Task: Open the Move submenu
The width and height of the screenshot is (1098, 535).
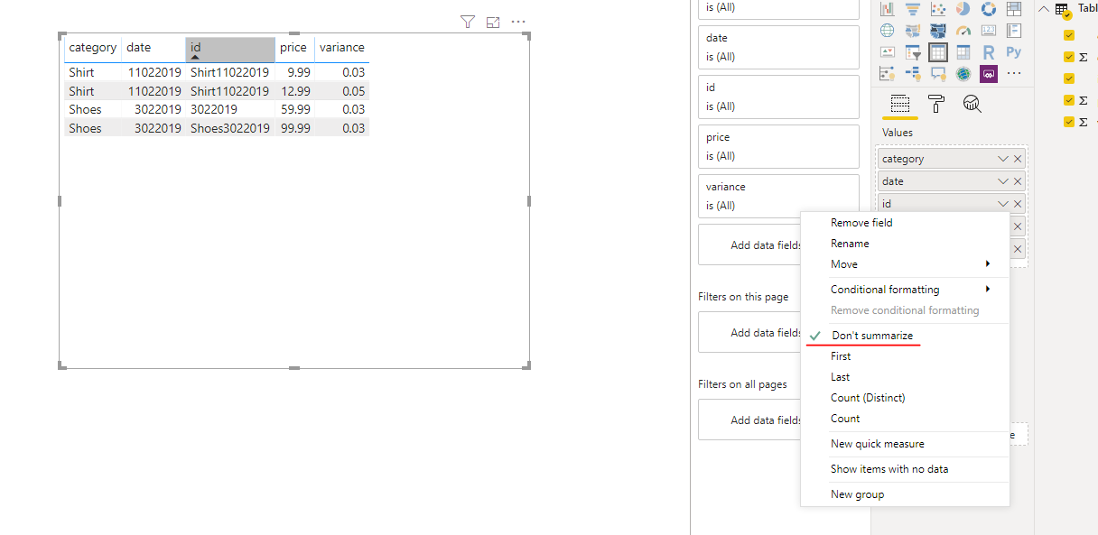Action: (x=905, y=264)
